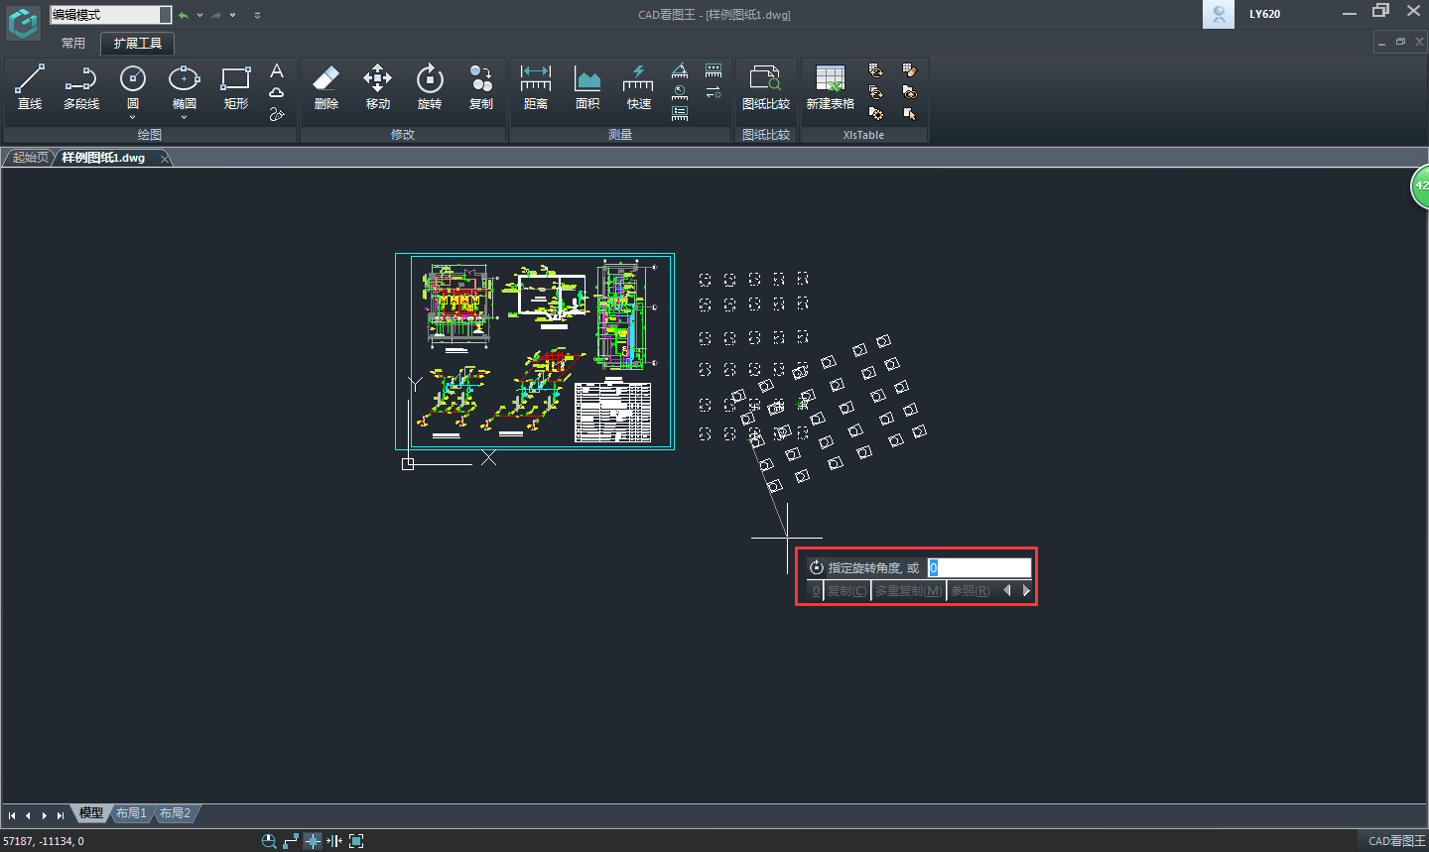Screen dimensions: 1429x852
Task: Switch to the 常用 ribbon tab
Action: pos(73,44)
